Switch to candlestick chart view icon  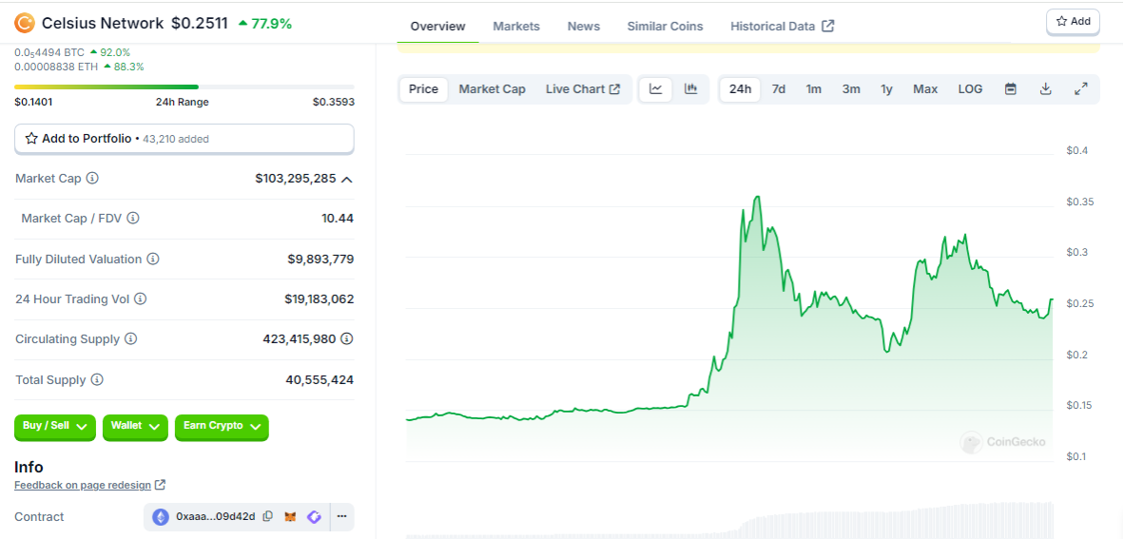tap(691, 88)
